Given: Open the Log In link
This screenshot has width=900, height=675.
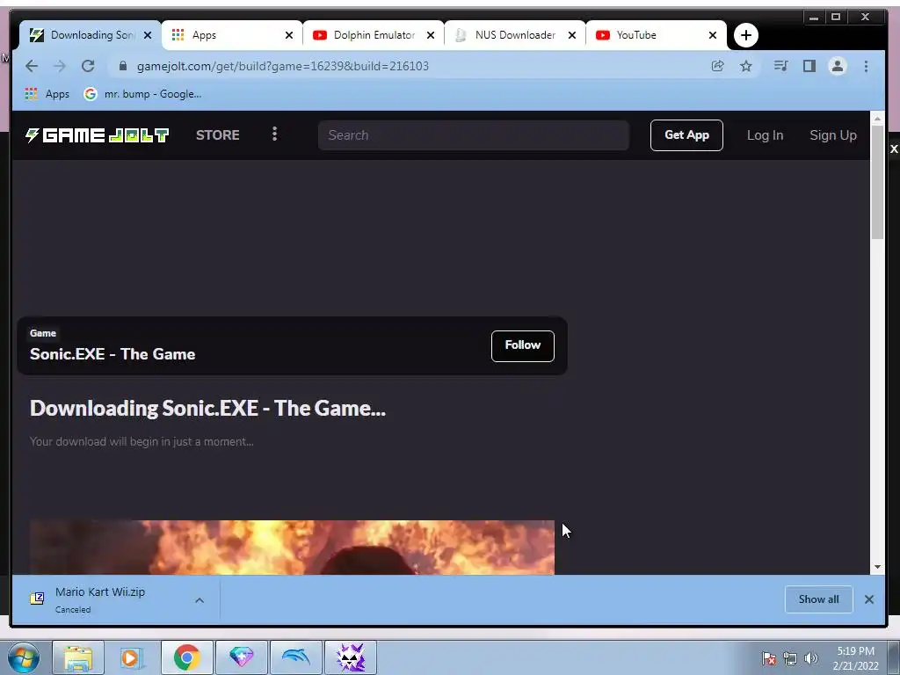Looking at the screenshot, I should 766,135.
